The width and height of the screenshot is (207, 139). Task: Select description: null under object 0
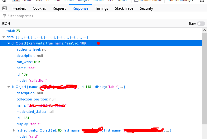tap(101, 56)
